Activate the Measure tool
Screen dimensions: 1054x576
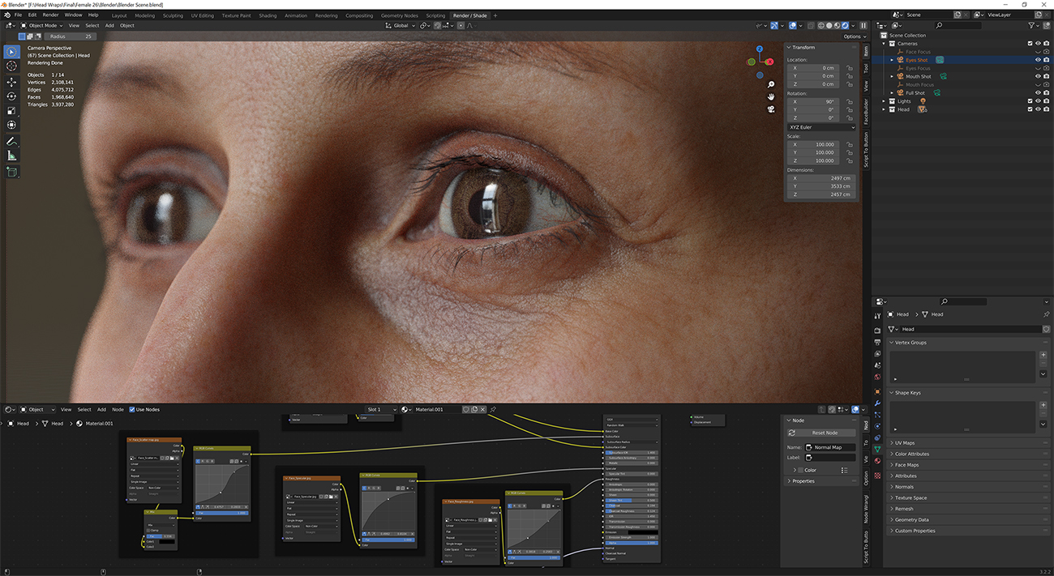[11, 156]
